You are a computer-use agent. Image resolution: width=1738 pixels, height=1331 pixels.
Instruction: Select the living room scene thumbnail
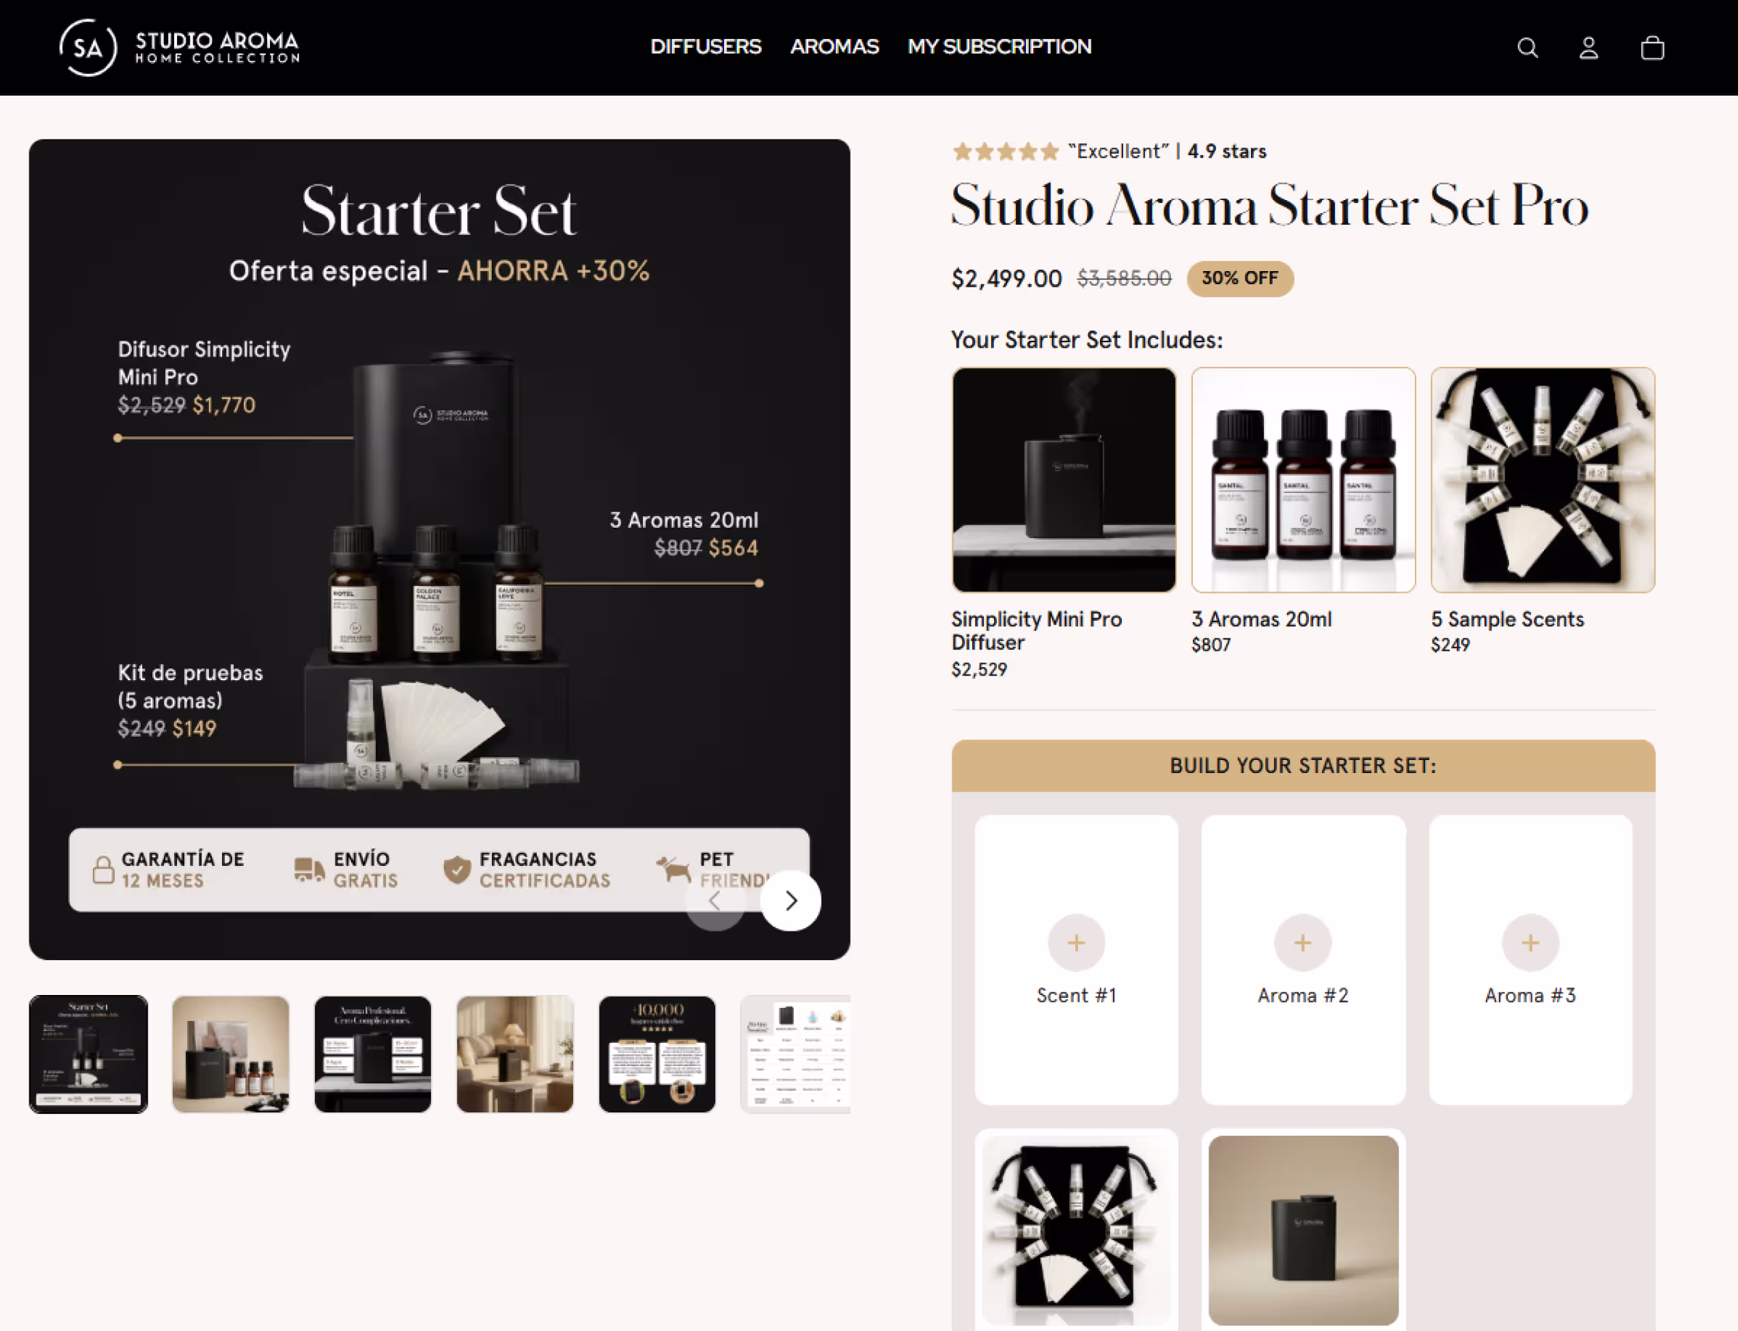pos(515,1054)
